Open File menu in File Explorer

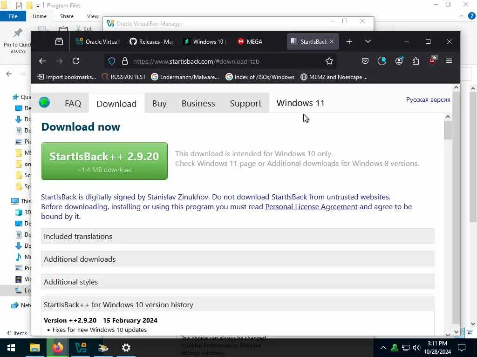pos(13,16)
